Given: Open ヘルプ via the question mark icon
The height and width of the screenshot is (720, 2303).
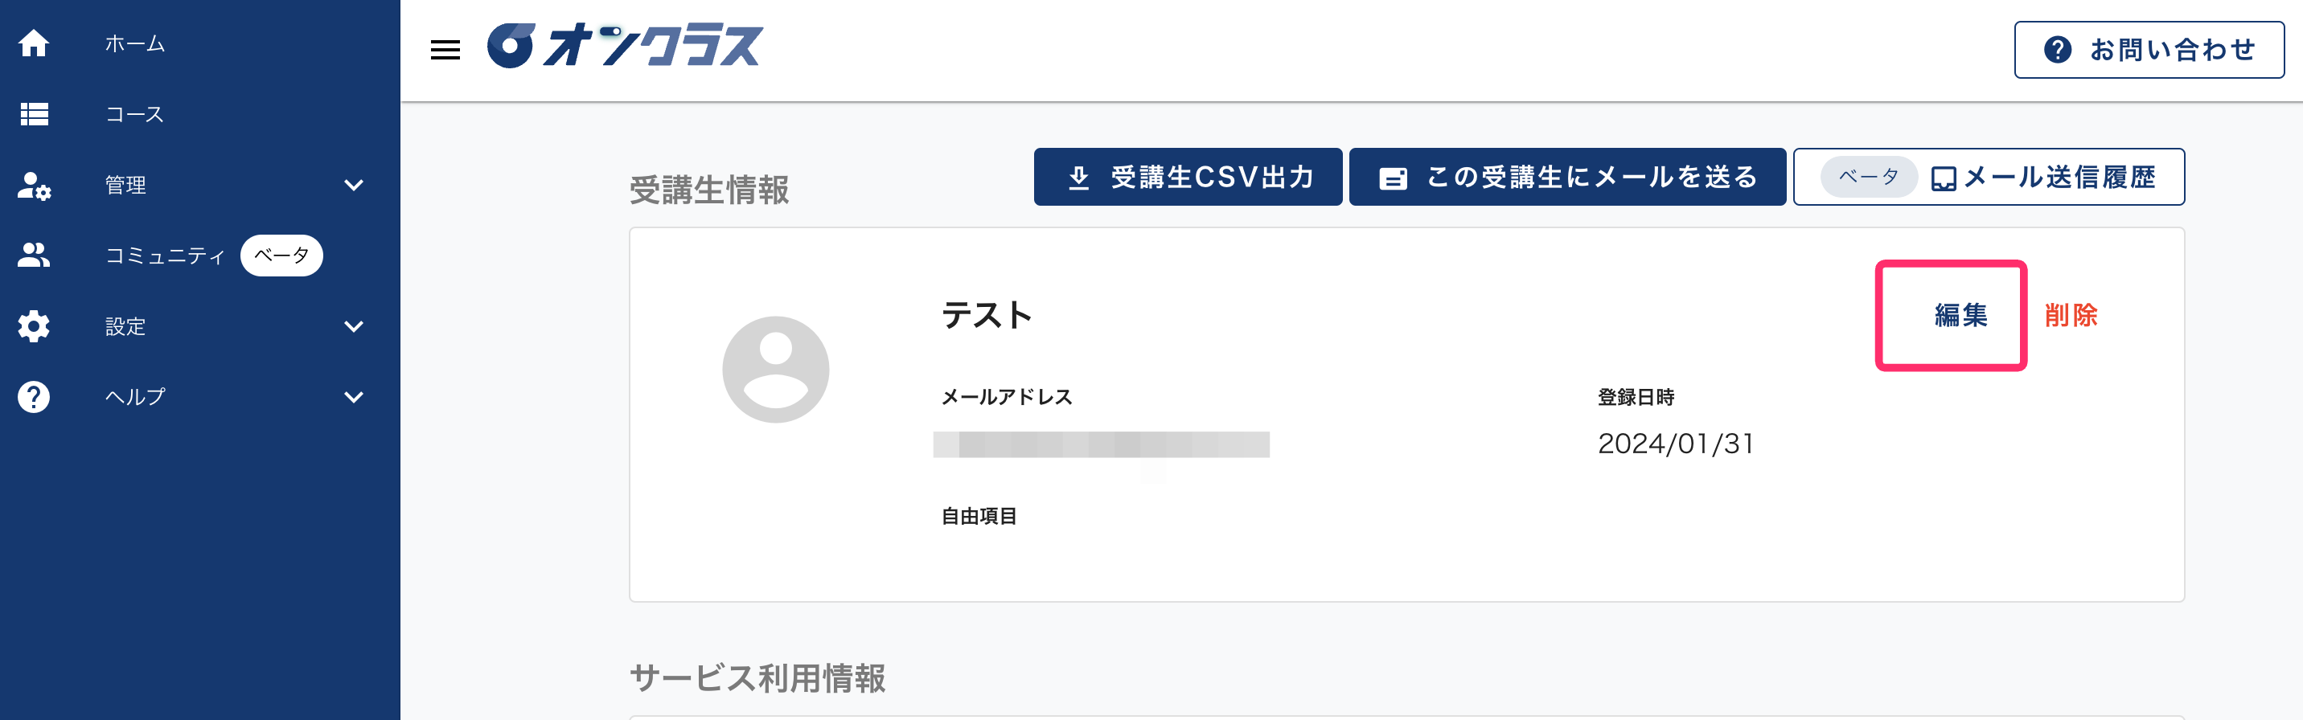Looking at the screenshot, I should [34, 397].
